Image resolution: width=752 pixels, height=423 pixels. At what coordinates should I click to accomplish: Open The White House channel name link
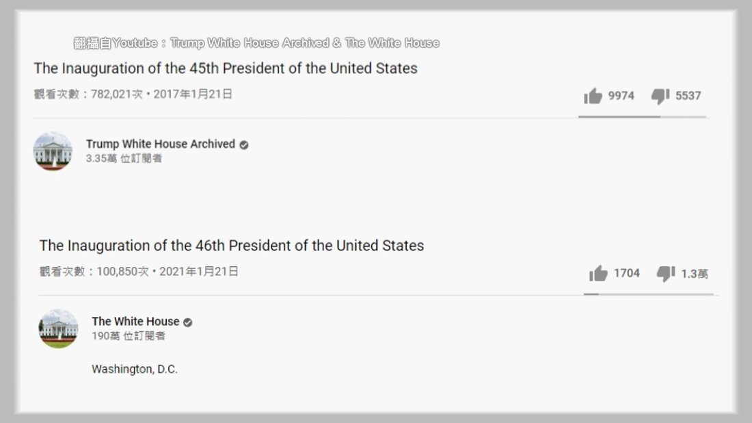[135, 322]
